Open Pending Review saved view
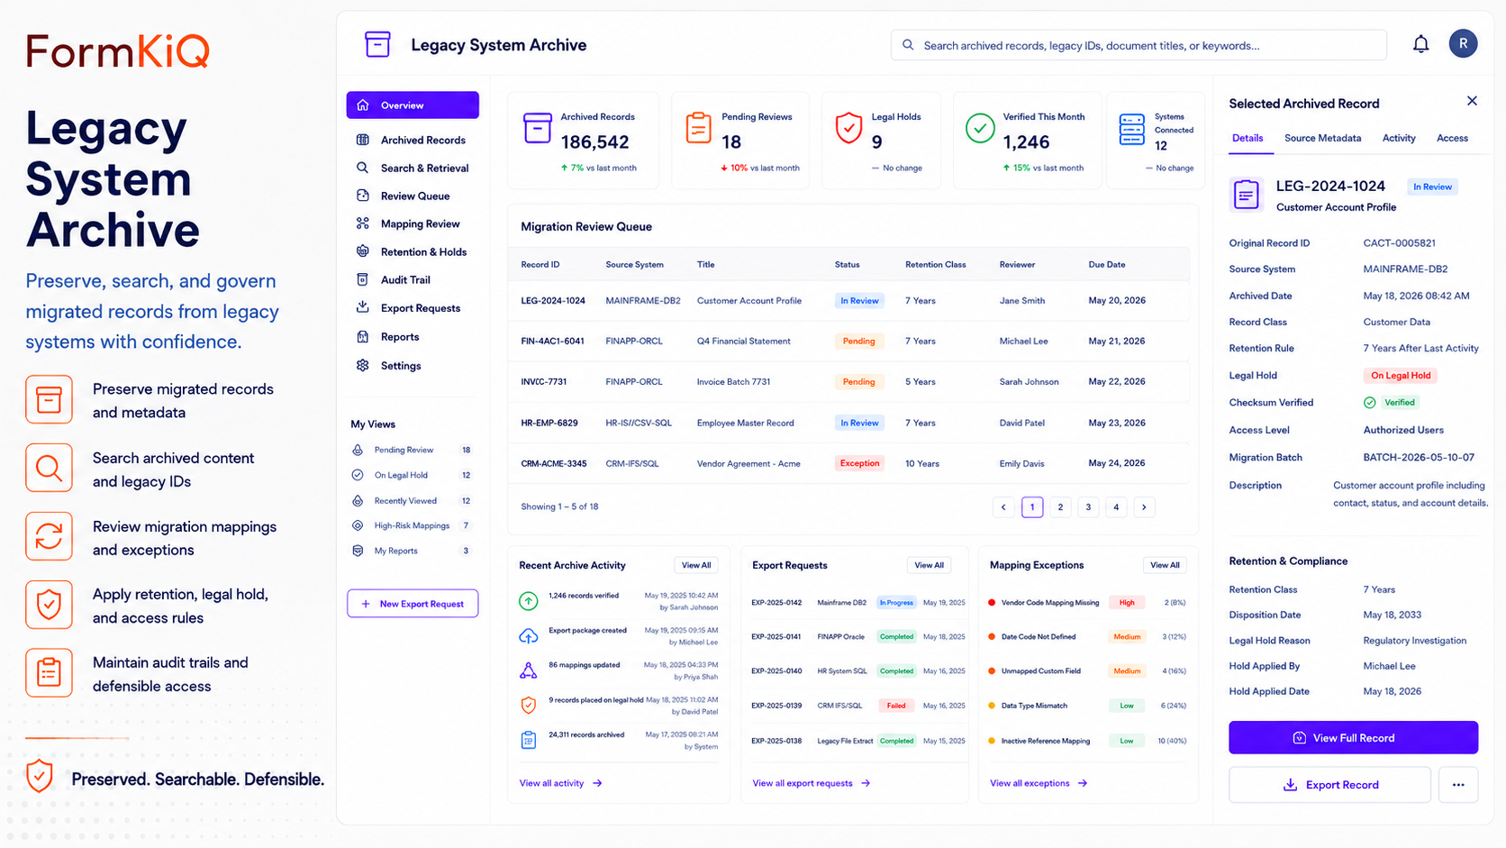 point(412,450)
